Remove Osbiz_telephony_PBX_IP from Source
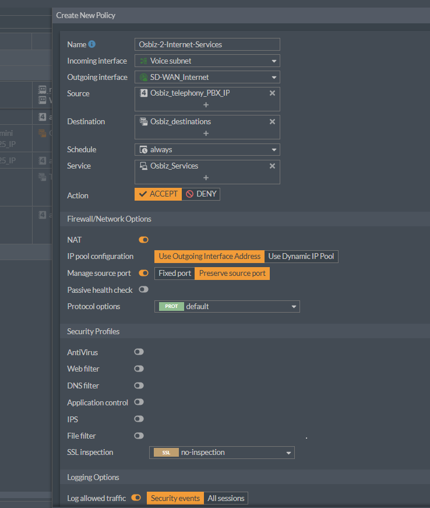The image size is (430, 508). (273, 93)
